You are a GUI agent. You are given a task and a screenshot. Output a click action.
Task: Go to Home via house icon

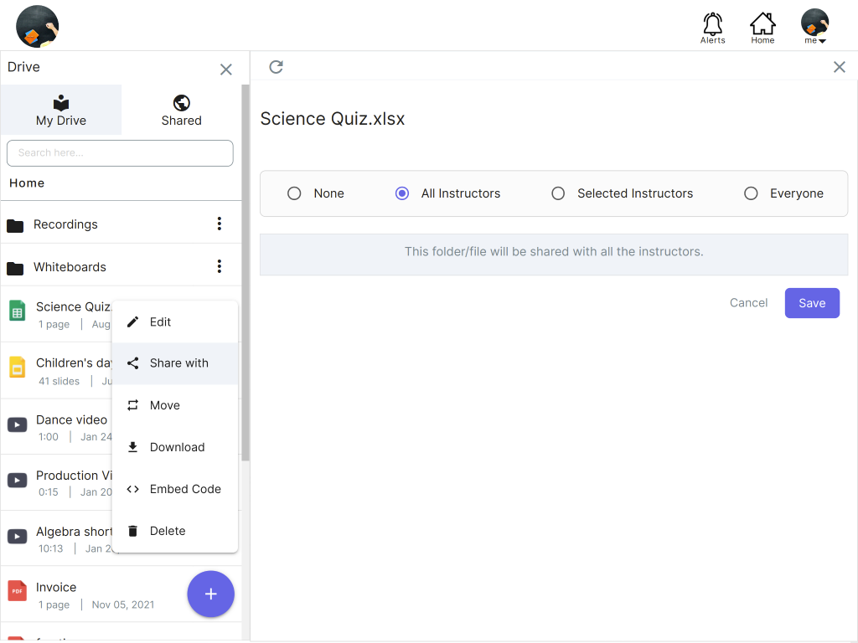(x=762, y=24)
